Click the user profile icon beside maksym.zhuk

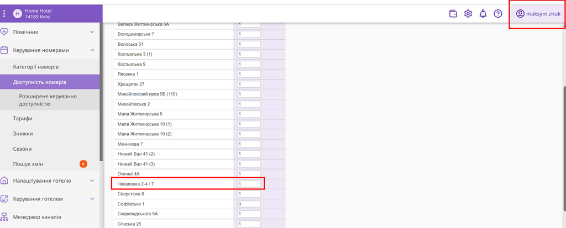(x=520, y=14)
